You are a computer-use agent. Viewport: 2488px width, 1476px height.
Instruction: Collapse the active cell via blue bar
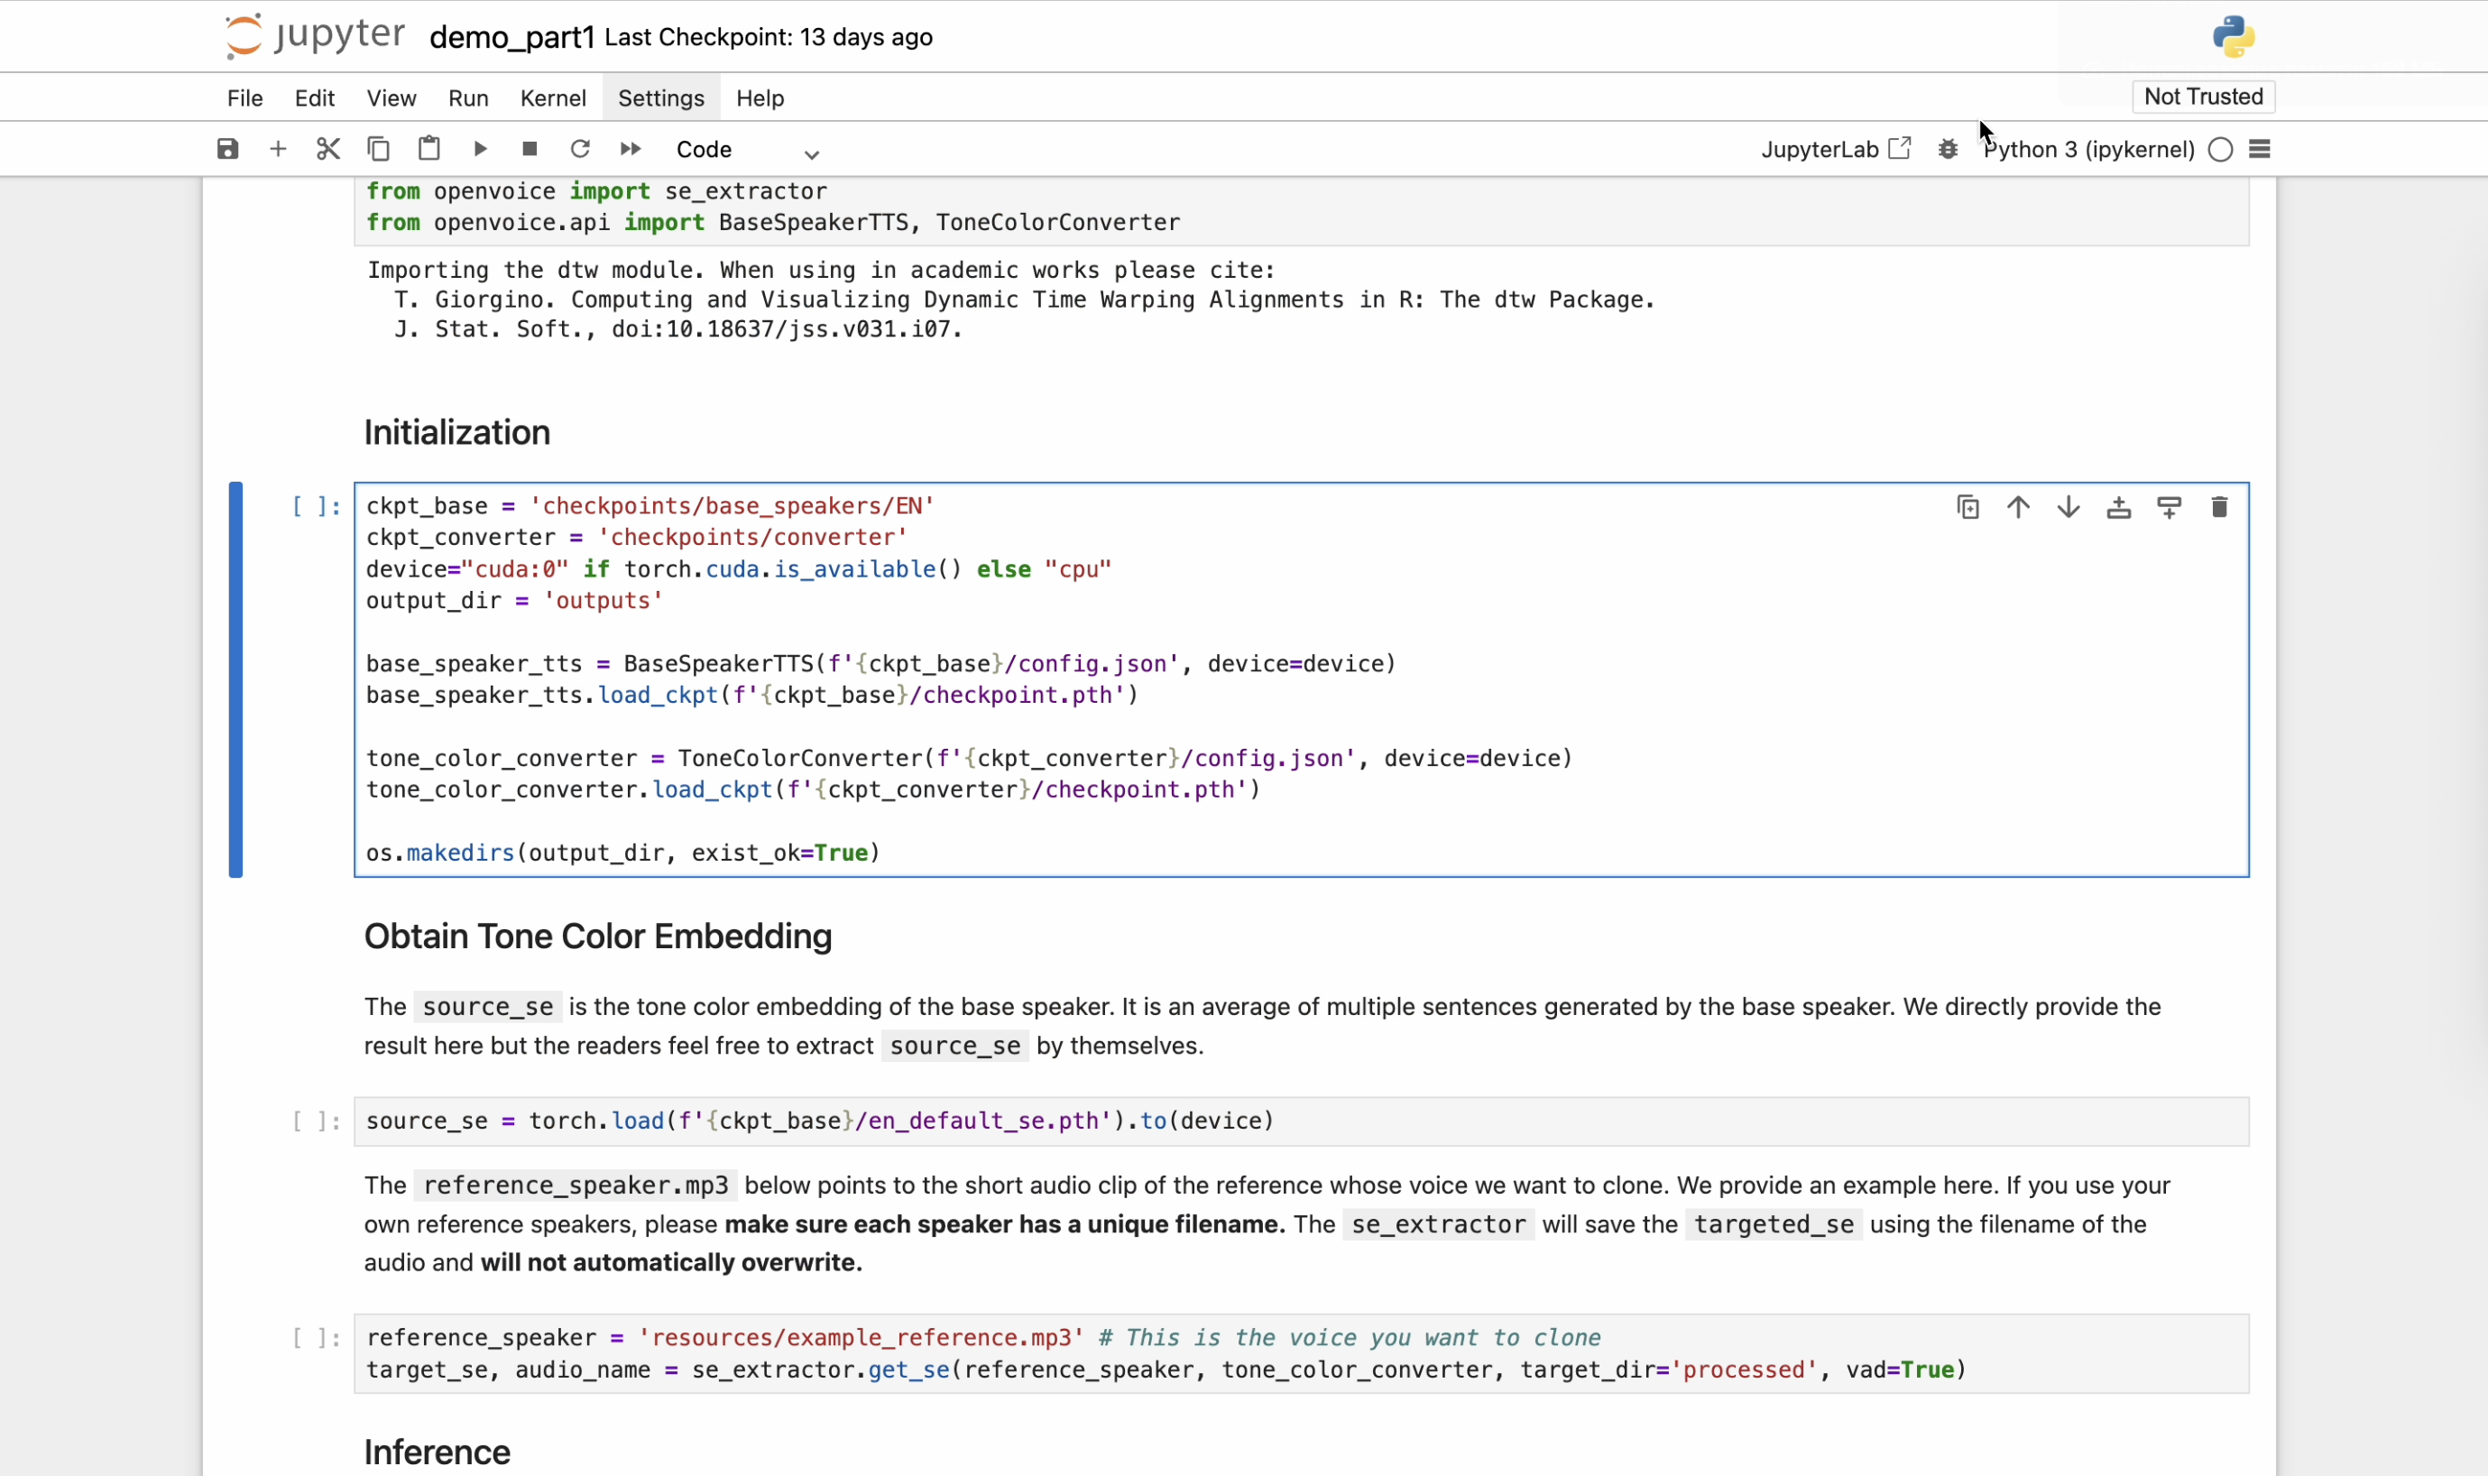click(x=235, y=679)
